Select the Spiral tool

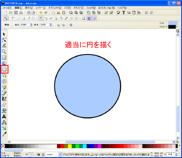coord(4,81)
